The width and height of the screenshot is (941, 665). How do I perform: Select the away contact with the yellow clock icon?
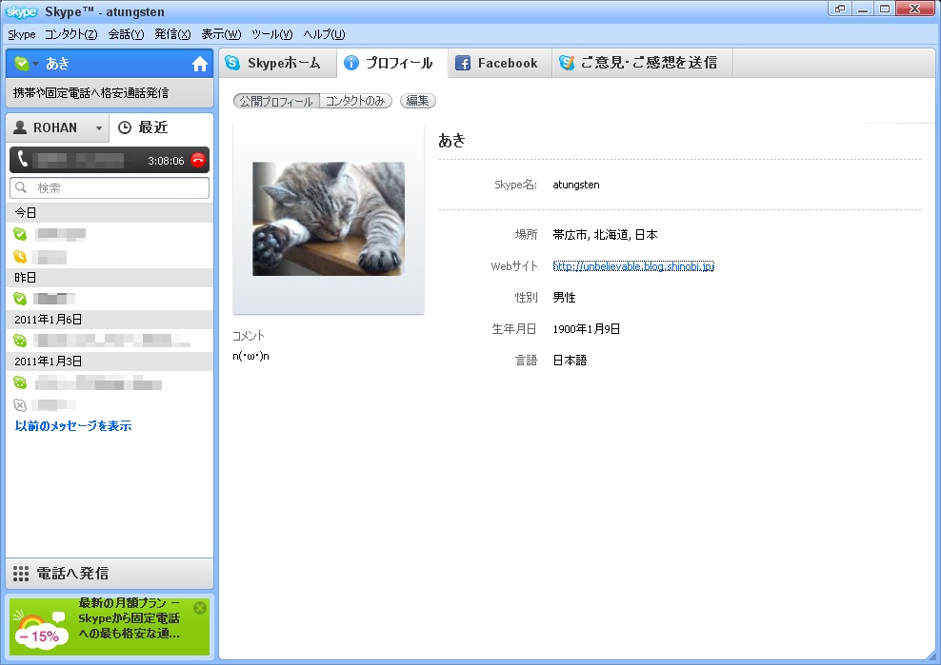pyautogui.click(x=110, y=257)
